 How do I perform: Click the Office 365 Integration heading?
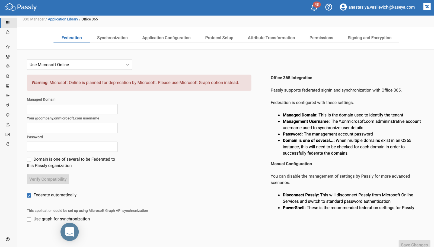click(291, 78)
